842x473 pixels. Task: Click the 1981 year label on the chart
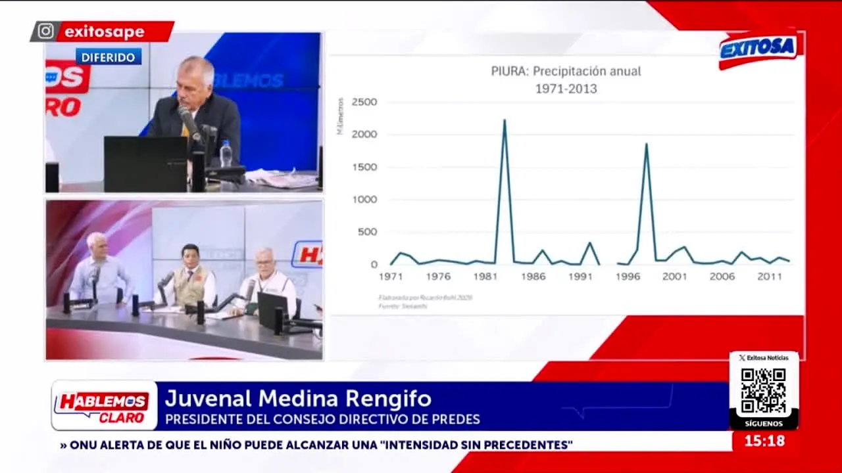tap(485, 277)
